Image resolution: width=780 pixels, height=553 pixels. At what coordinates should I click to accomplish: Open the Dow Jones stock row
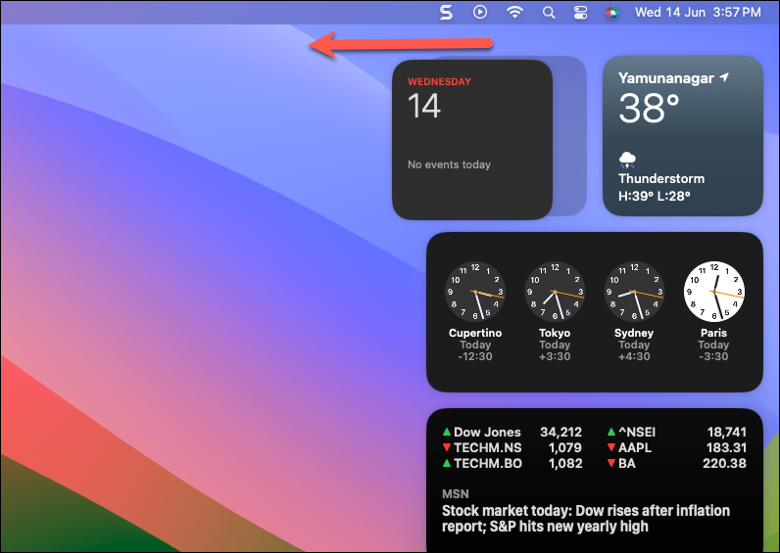pyautogui.click(x=512, y=432)
